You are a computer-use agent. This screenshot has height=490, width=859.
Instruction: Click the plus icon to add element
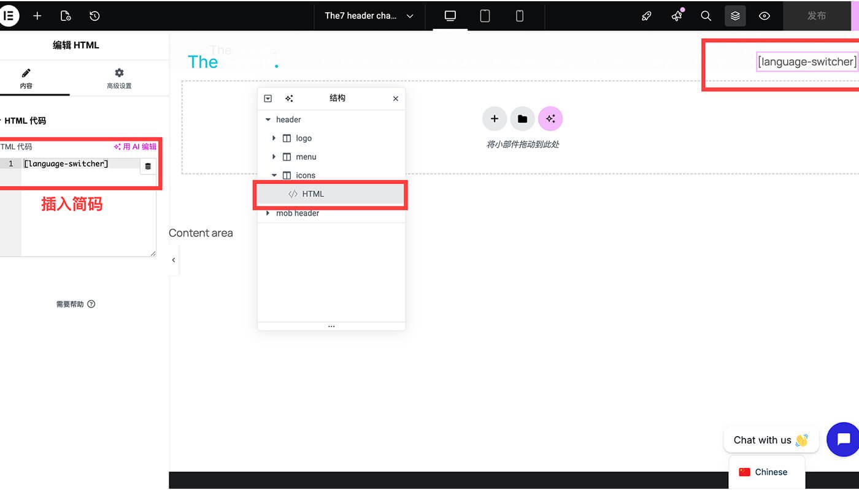[x=37, y=16]
